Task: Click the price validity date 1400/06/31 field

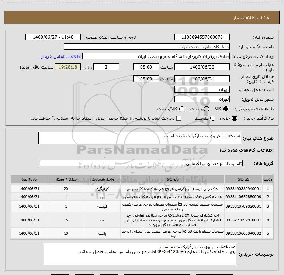Action: click(x=202, y=79)
